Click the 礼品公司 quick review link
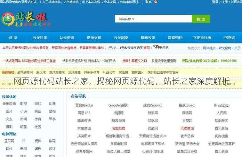Viewport: 242px width, 157px height. pyautogui.click(x=109, y=72)
